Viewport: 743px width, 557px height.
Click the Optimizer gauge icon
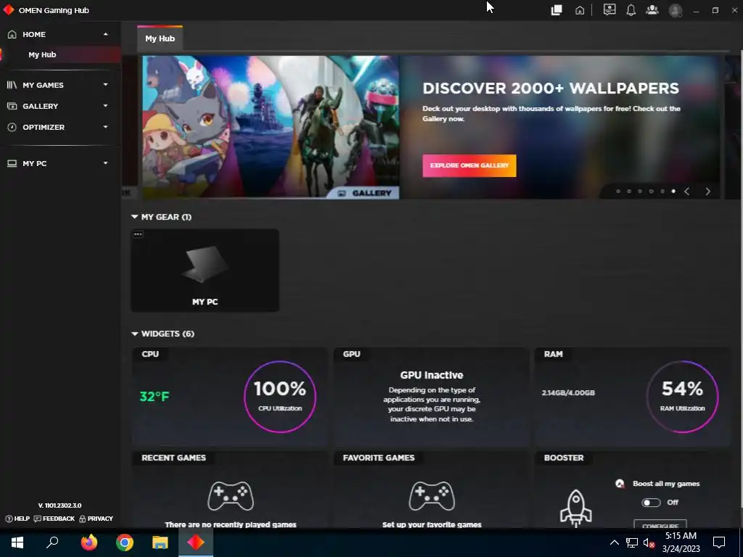[12, 127]
